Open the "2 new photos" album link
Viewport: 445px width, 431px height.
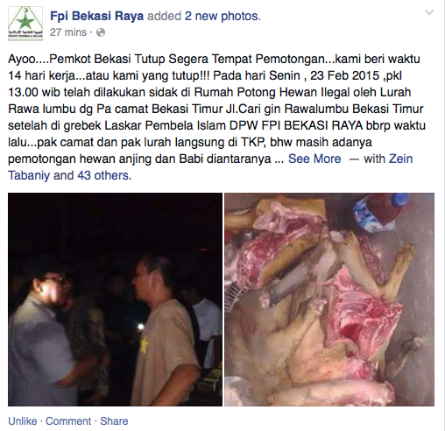222,16
